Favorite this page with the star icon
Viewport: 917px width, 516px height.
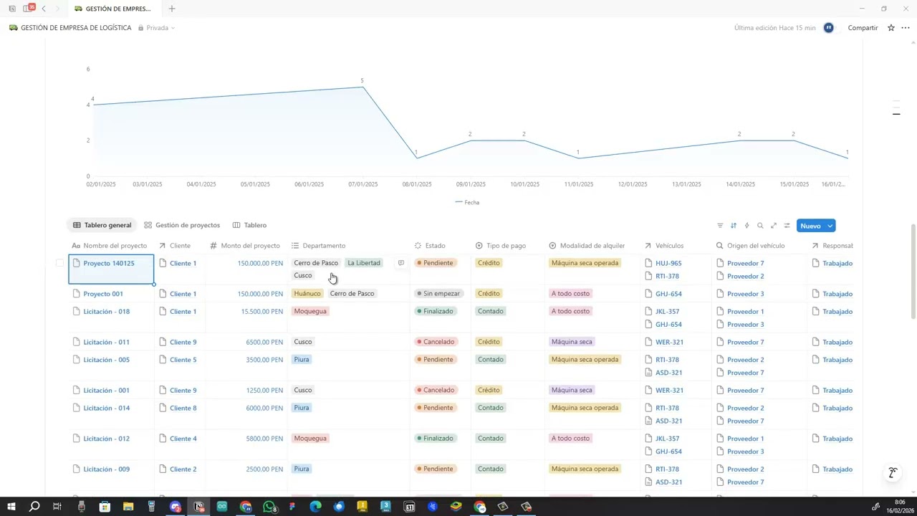(891, 28)
